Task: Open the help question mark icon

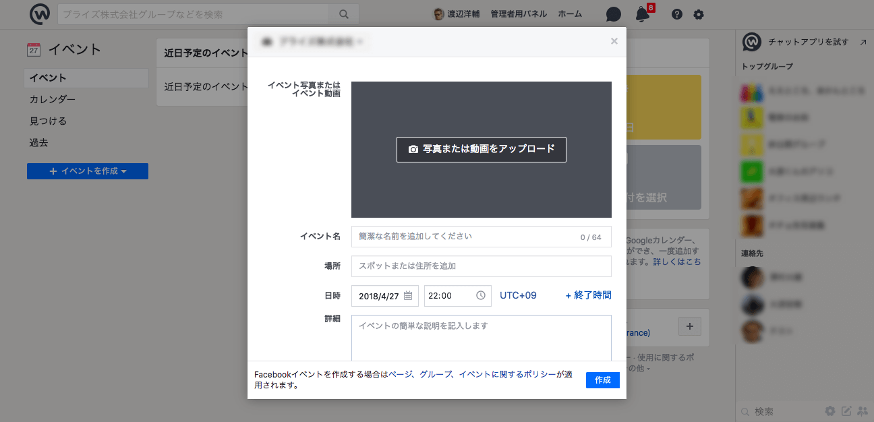Action: tap(676, 13)
